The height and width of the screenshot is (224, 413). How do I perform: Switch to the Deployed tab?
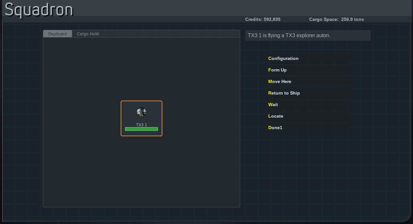click(x=58, y=34)
